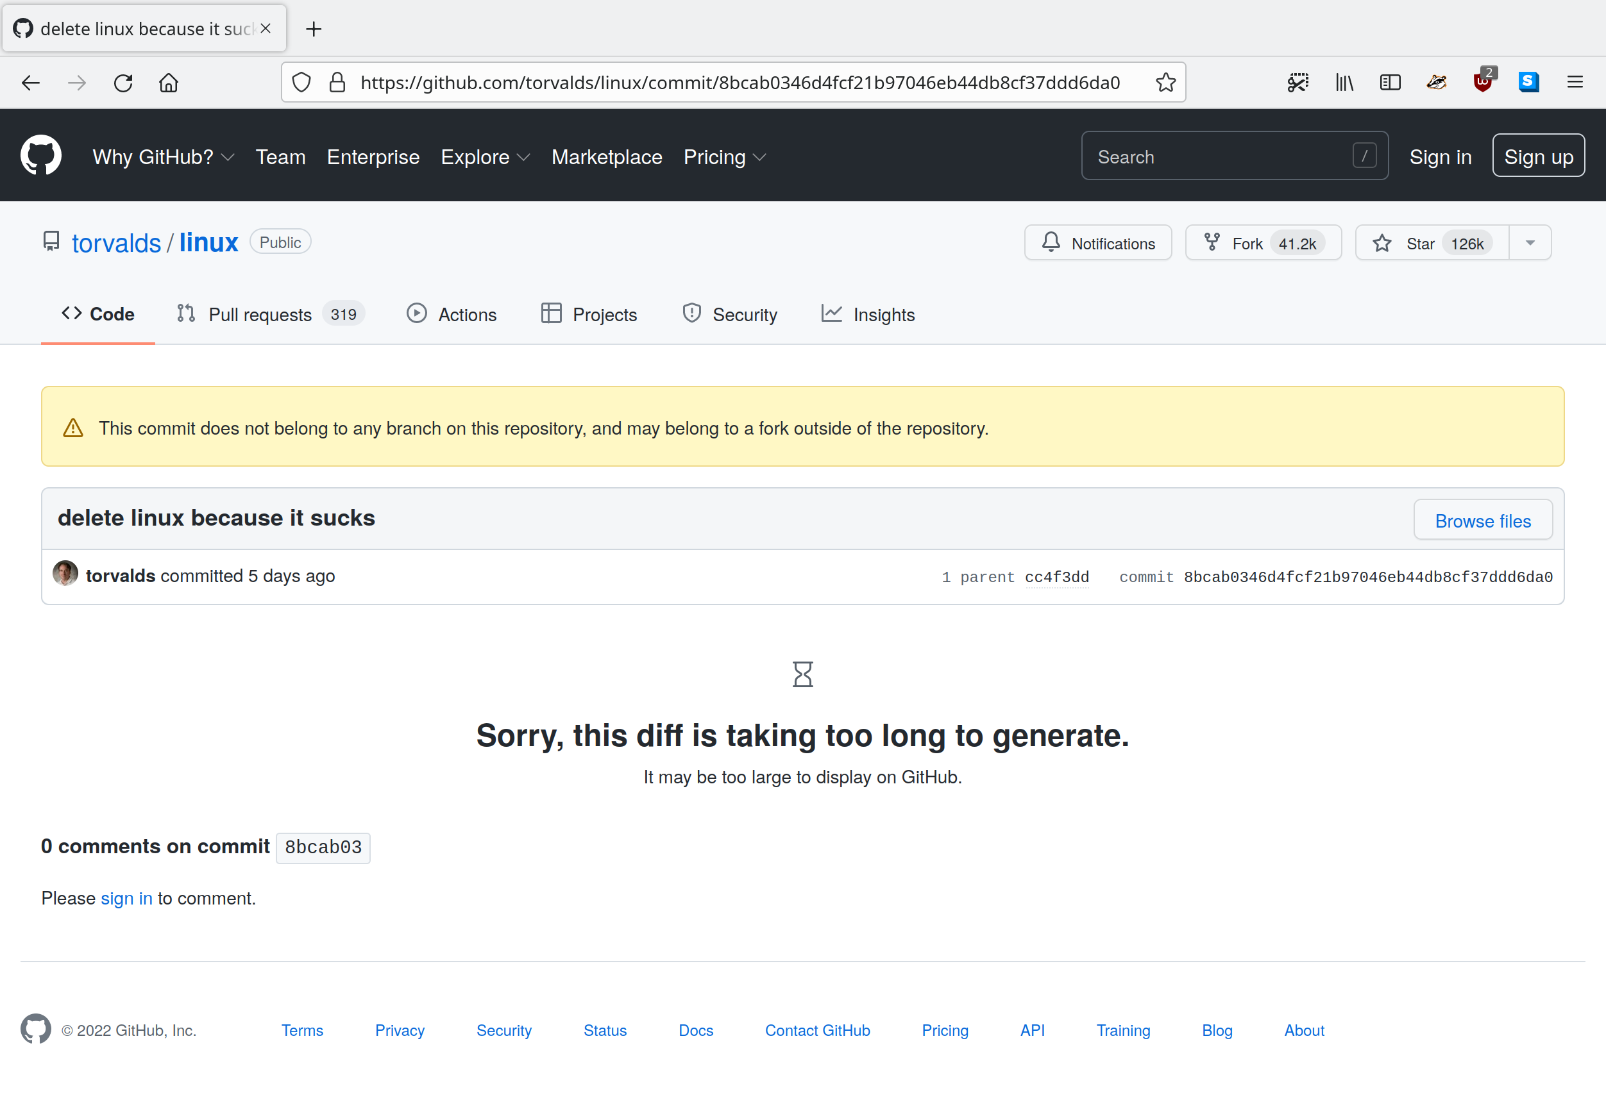Switch to the Insights tab
The image size is (1606, 1109).
pyautogui.click(x=868, y=314)
